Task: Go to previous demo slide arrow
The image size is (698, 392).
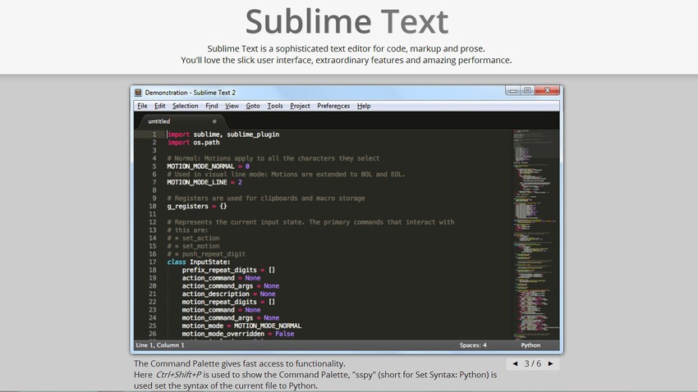Action: pos(515,363)
